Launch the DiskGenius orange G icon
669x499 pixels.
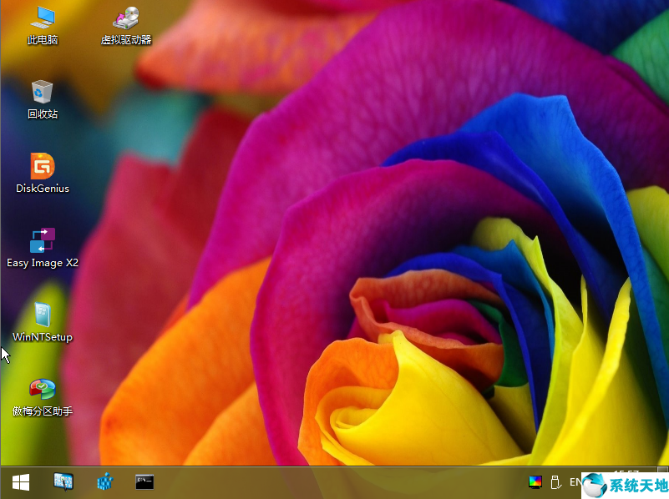click(42, 166)
